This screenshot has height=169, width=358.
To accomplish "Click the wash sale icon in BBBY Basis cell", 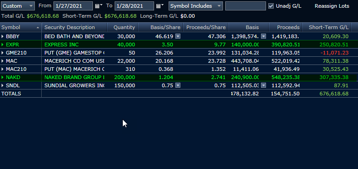I will tap(263, 36).
